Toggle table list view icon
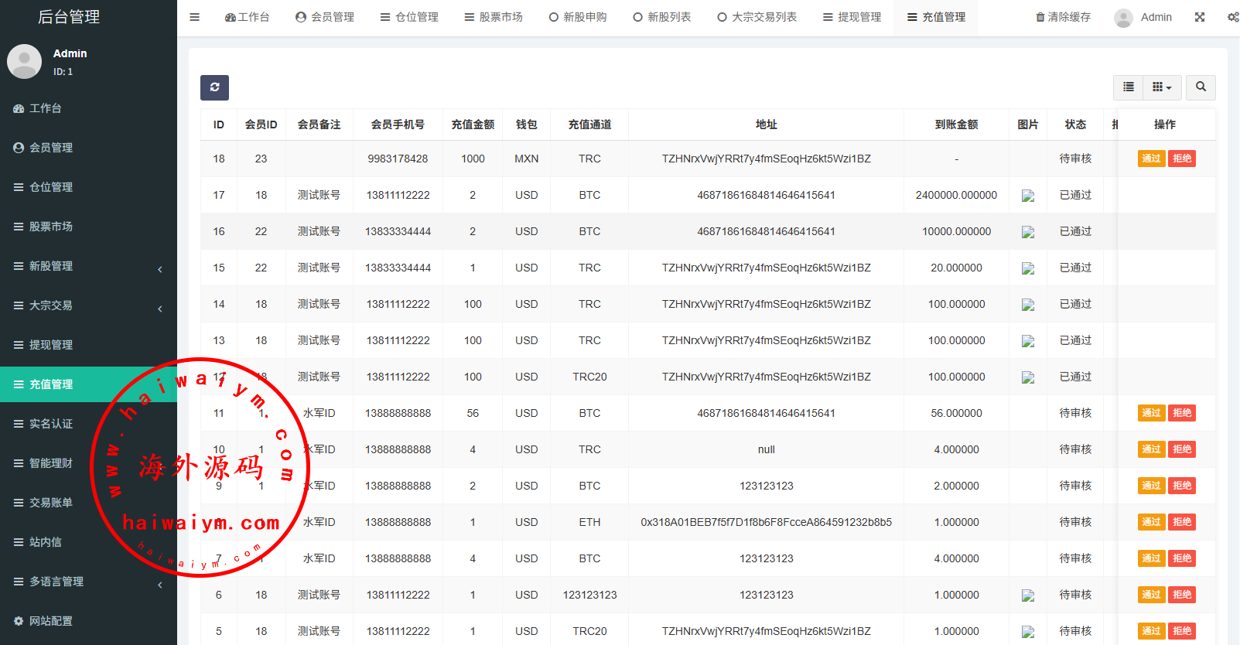 coord(1129,87)
